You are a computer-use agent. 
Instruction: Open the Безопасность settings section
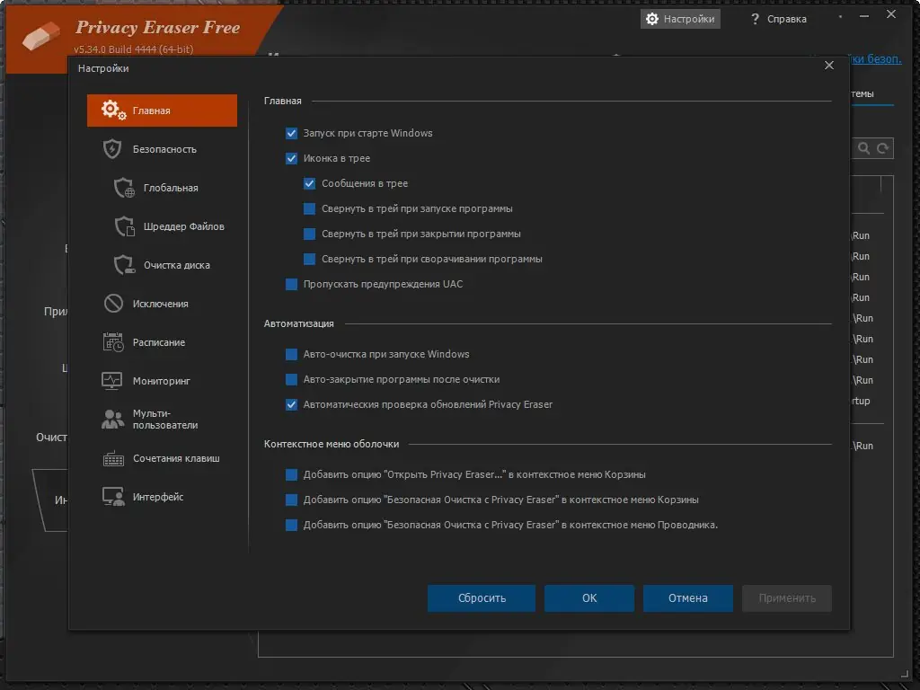tap(162, 149)
